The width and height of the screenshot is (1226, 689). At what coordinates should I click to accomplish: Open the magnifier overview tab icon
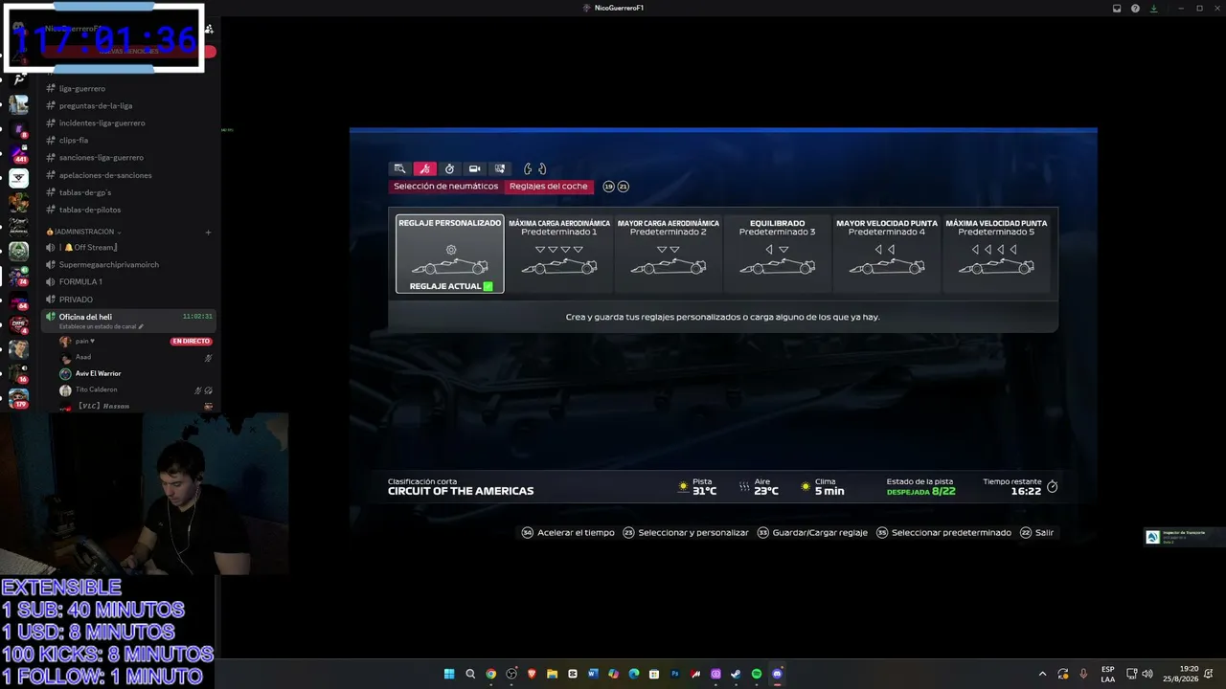400,169
